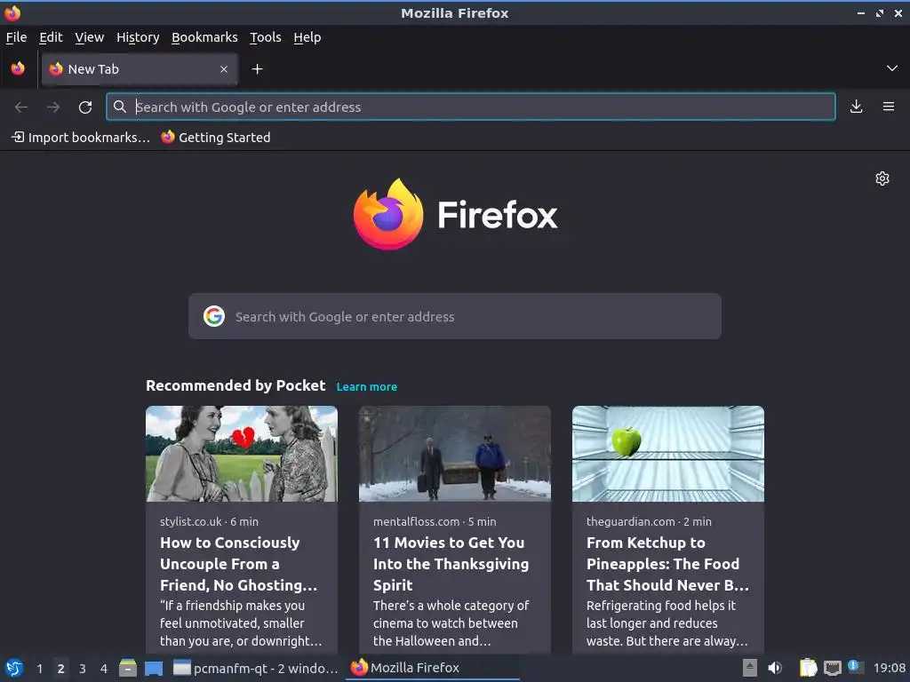Open the View menu

tap(90, 37)
